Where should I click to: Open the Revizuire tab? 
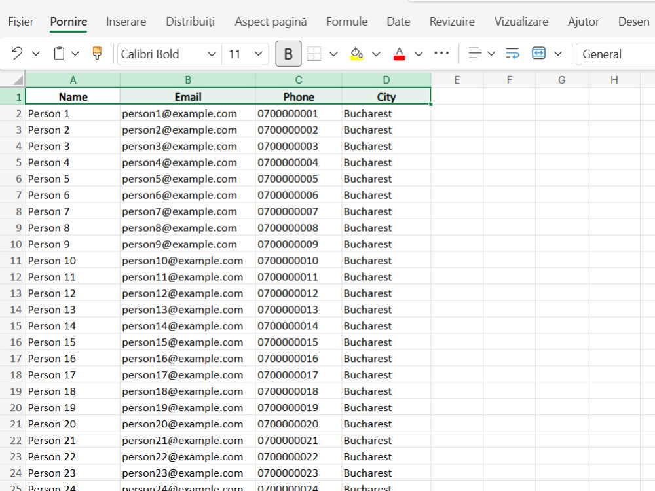[452, 22]
